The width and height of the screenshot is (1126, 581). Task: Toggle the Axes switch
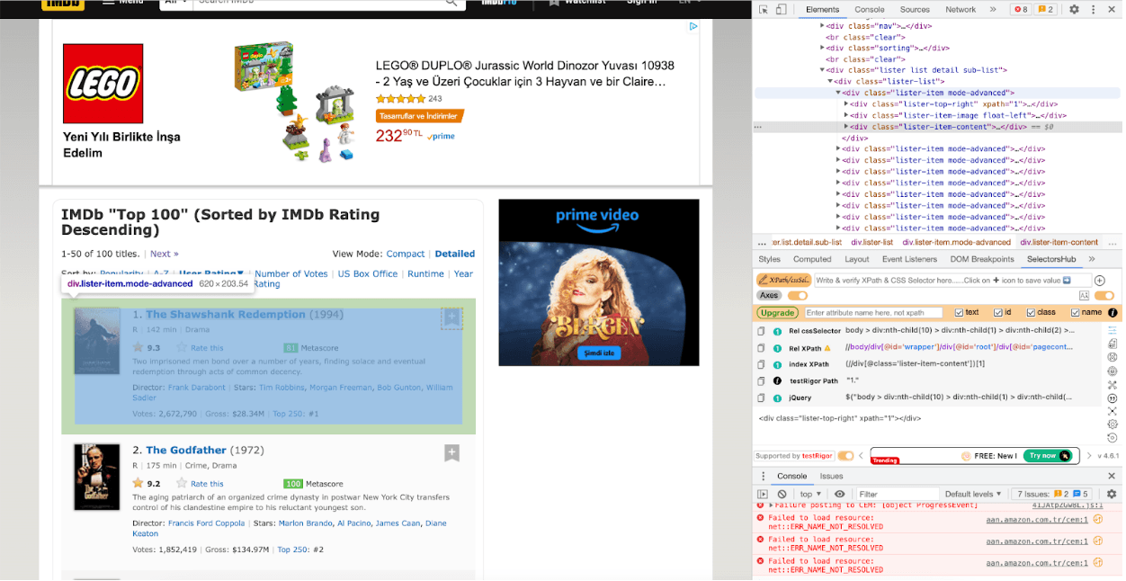pos(797,296)
